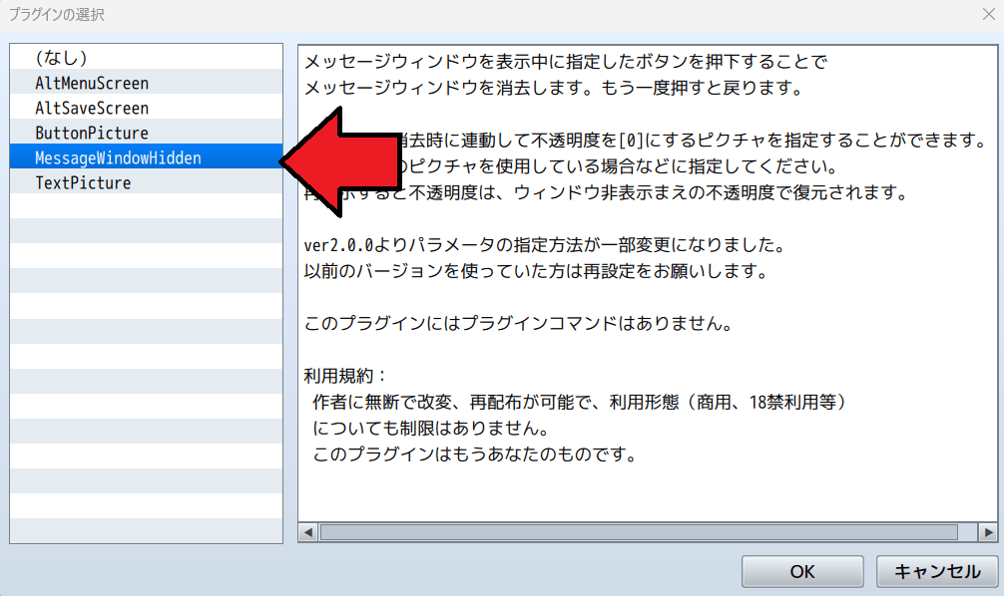Click the right scroll arrow of description
The image size is (1004, 596).
point(988,532)
